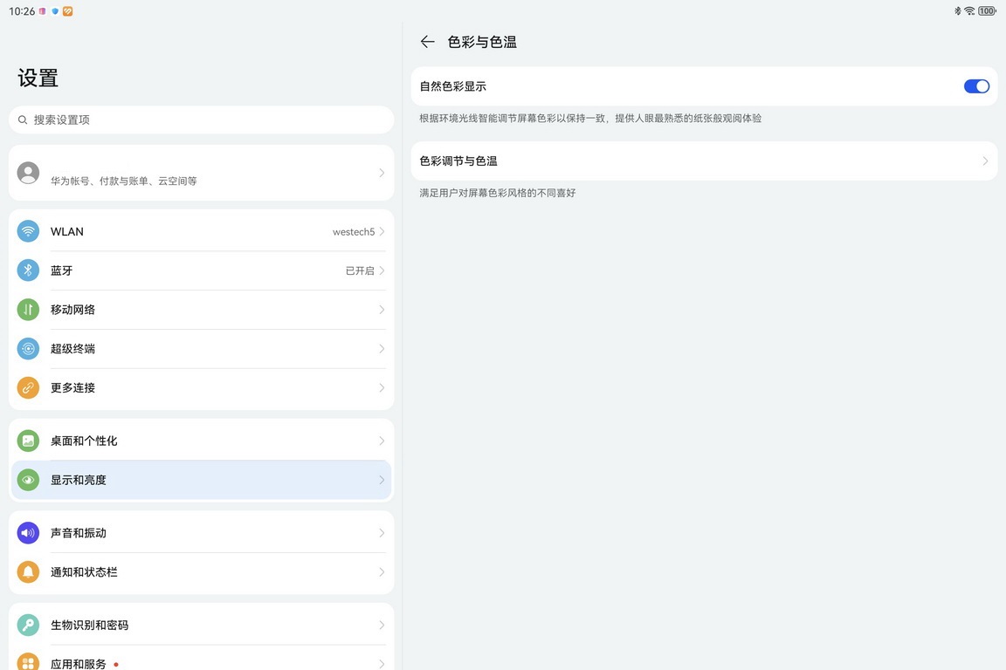This screenshot has height=670, width=1006.
Task: Open the WLAN settings menu item
Action: coord(202,231)
